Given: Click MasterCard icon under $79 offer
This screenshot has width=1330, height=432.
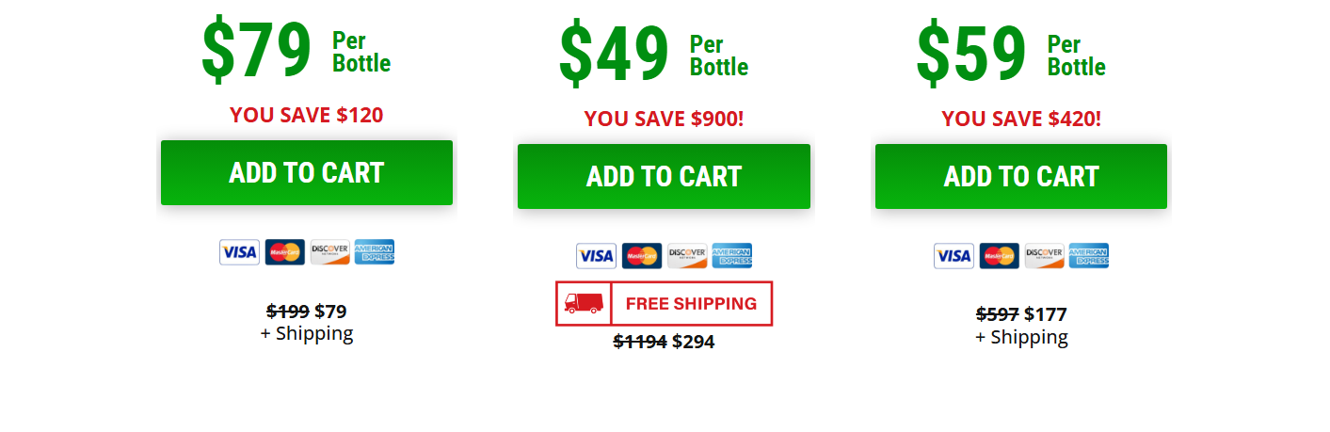Looking at the screenshot, I should point(284,252).
